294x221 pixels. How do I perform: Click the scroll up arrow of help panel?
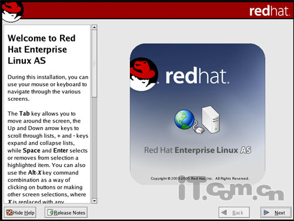(x=94, y=28)
